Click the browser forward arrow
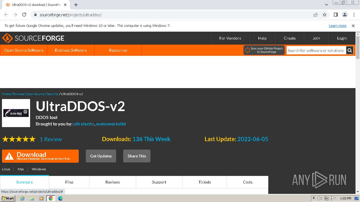 point(15,15)
